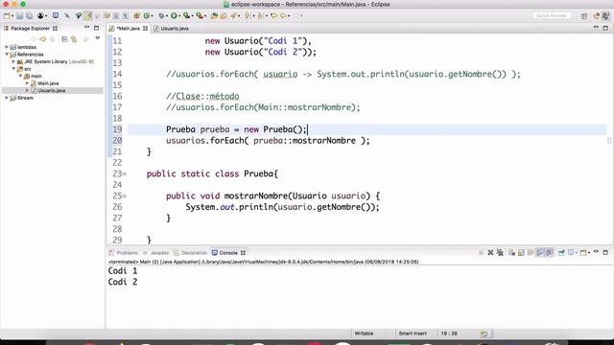
Task: Click the Search toolbar icon
Action: [x=233, y=16]
